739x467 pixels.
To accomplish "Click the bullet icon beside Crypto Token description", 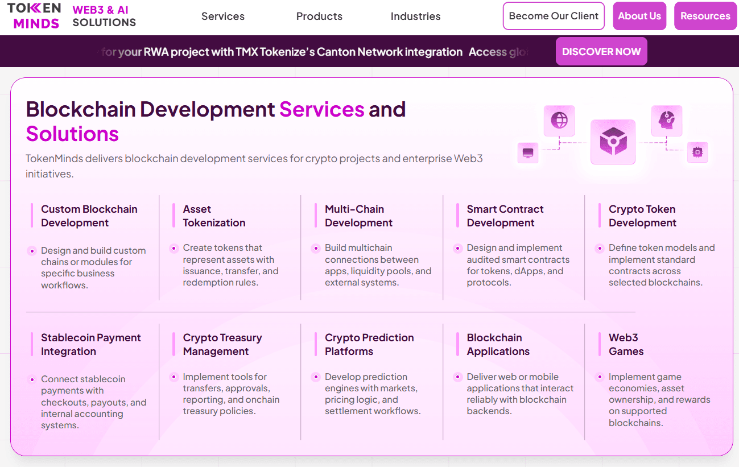I will pos(599,248).
